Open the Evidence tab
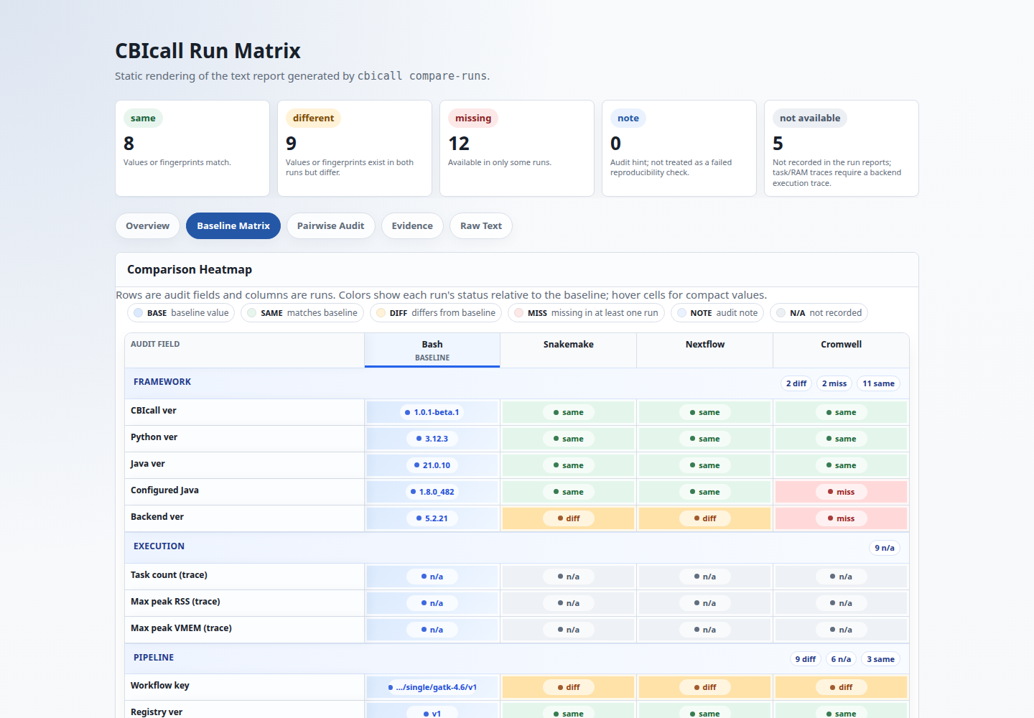This screenshot has height=718, width=1034. [412, 225]
